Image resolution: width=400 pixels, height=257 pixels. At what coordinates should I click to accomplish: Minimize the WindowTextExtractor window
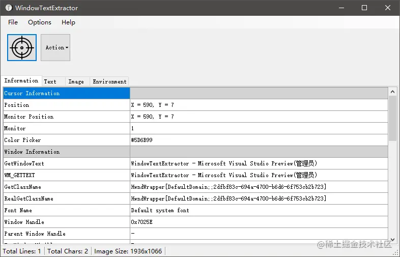(x=341, y=8)
